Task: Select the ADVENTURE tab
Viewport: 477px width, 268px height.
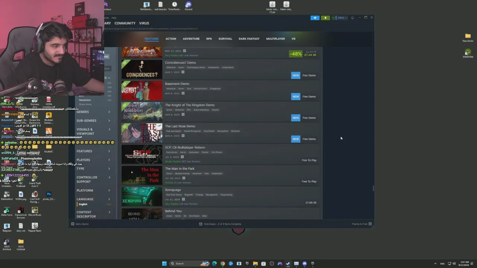Action: click(191, 39)
